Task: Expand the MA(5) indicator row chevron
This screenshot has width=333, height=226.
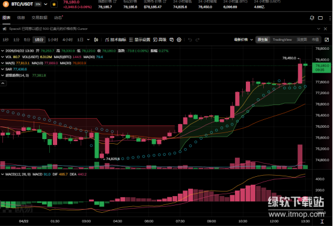Action: (2, 63)
